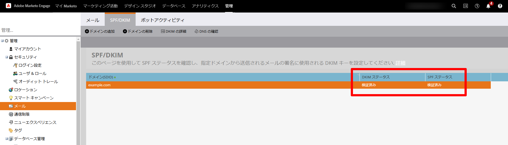Click the users icon for ユーザ＆ロール
Image resolution: width=508 pixels, height=145 pixels.
pyautogui.click(x=15, y=73)
